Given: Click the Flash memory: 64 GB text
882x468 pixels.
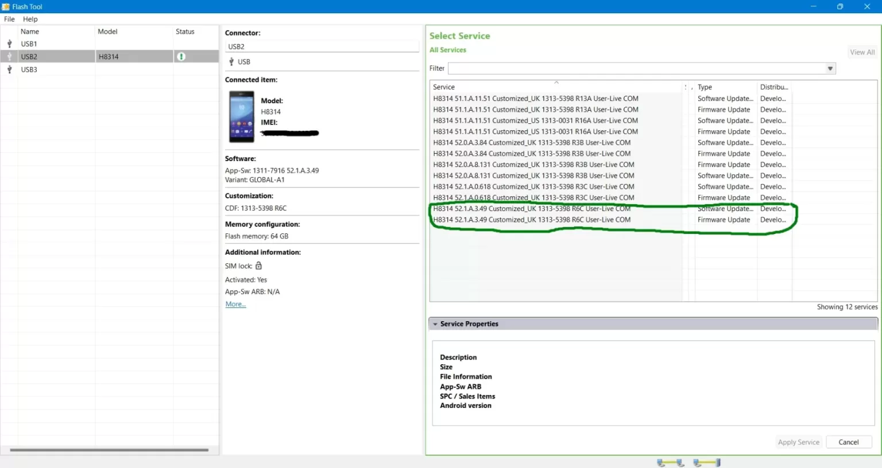Looking at the screenshot, I should [257, 236].
